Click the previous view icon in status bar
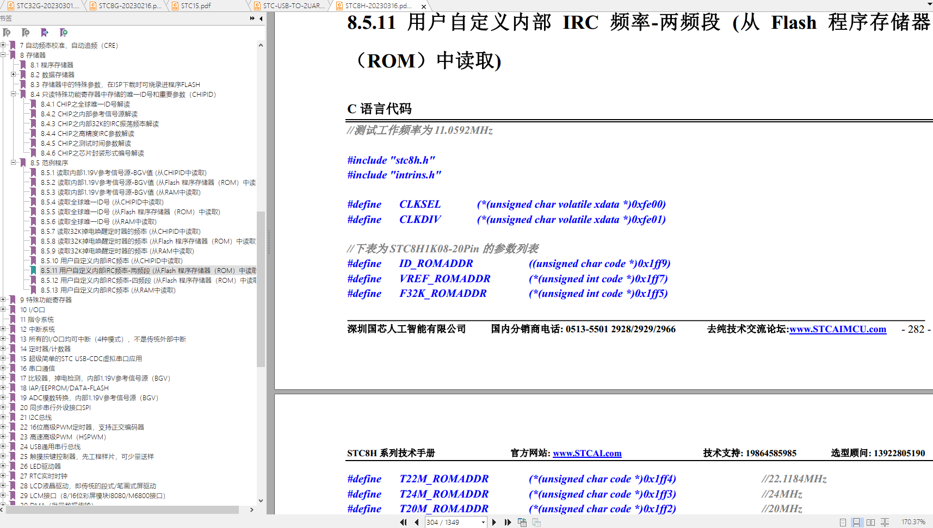 tap(522, 522)
